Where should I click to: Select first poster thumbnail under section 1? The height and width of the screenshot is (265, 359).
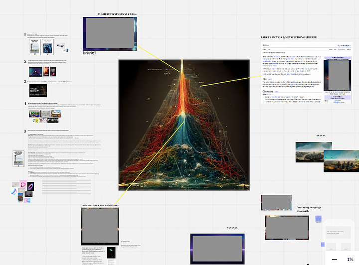click(35, 47)
